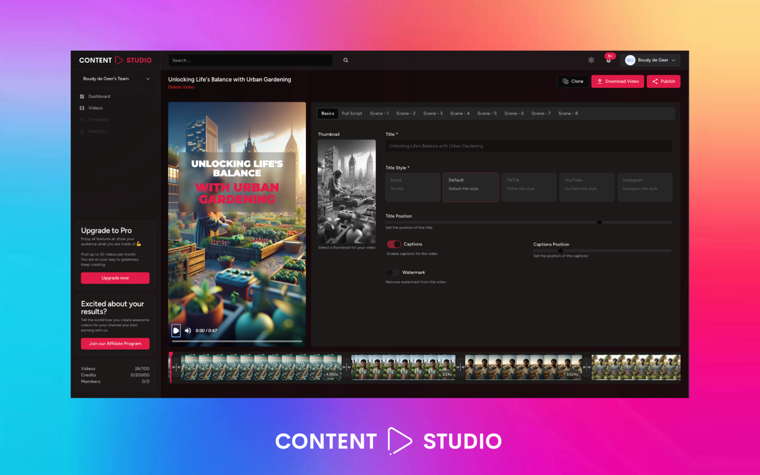Click the Credits value "0/20000"

140,375
